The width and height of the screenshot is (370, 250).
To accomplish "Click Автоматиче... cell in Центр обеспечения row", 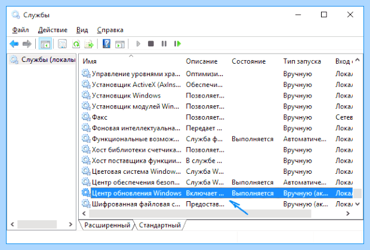I will pyautogui.click(x=304, y=182).
